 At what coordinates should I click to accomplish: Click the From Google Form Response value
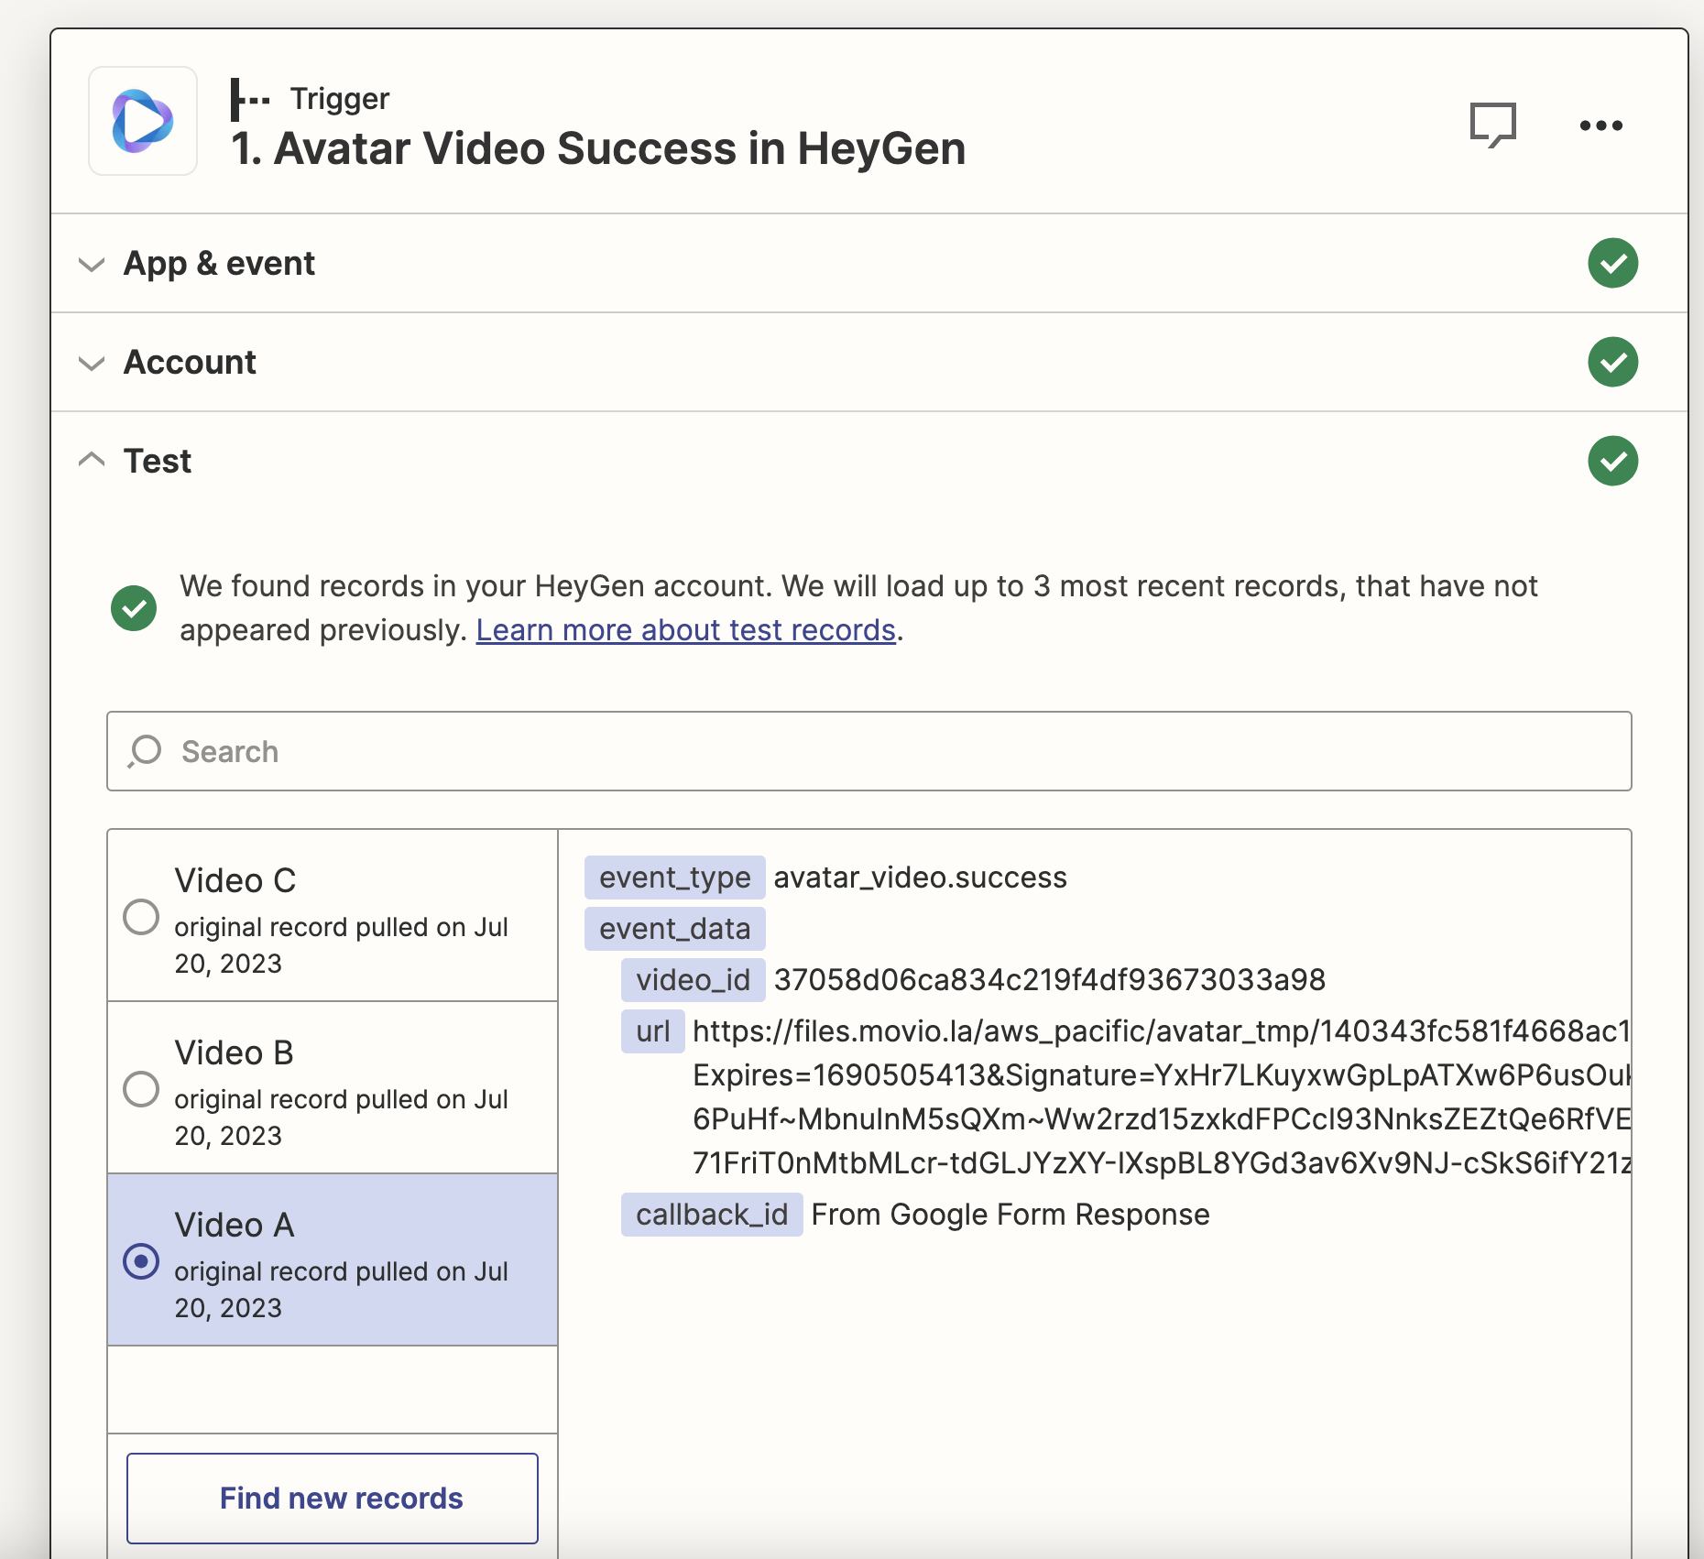click(1010, 1215)
